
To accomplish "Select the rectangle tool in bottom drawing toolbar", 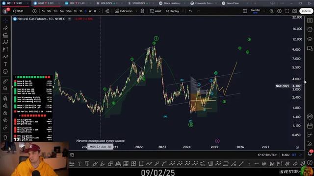I will [x=141, y=164].
